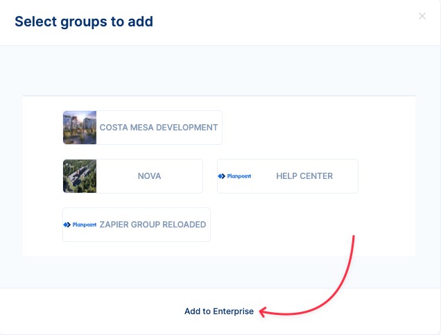The image size is (441, 335).
Task: Pick the ZAPIER GROUP RELOADED label
Action: click(153, 225)
